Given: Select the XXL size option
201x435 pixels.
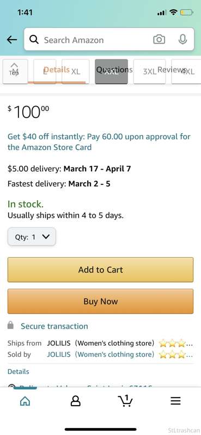Looking at the screenshot, I should pos(112,72).
